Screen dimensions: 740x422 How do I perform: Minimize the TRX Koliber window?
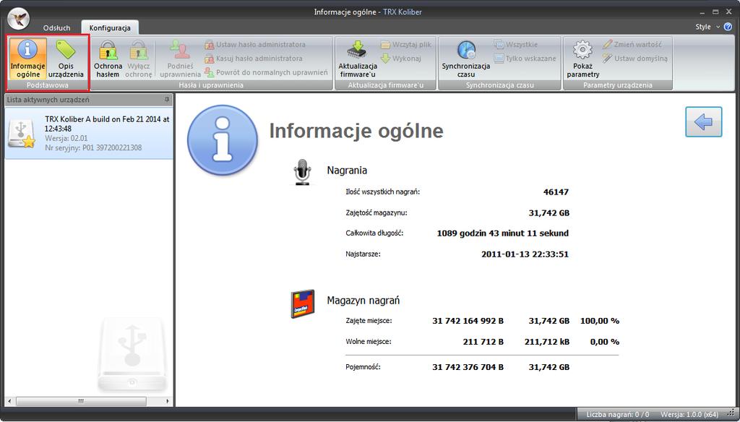pyautogui.click(x=702, y=12)
